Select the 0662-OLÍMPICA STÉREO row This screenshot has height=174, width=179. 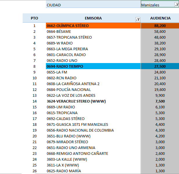(93, 26)
